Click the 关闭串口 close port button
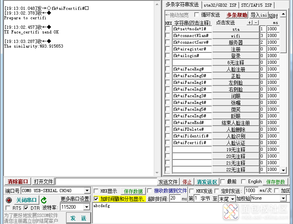The width and height of the screenshot is (293, 224). tap(26, 200)
